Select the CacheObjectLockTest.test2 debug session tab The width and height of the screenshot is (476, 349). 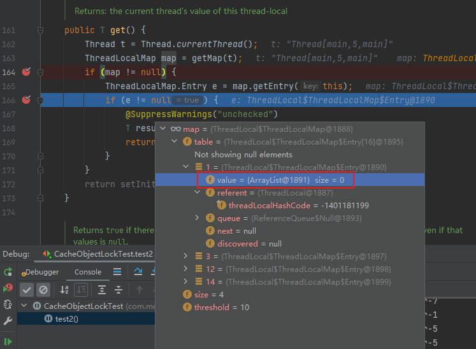(97, 253)
